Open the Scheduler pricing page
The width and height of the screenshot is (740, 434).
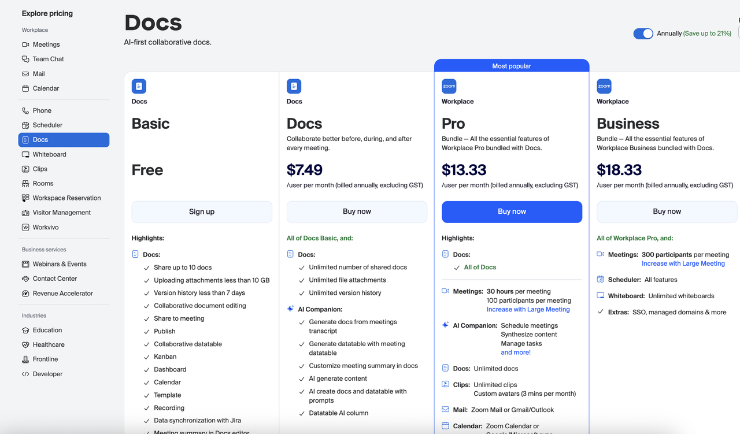(47, 125)
